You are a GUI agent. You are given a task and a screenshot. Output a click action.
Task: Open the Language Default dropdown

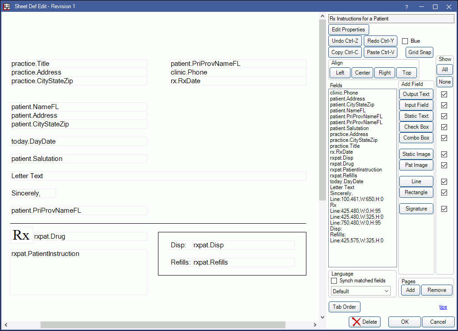click(361, 291)
